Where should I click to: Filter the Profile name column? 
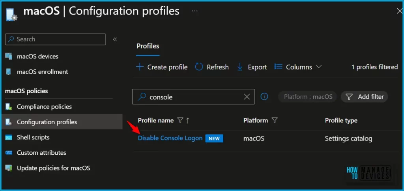point(180,120)
